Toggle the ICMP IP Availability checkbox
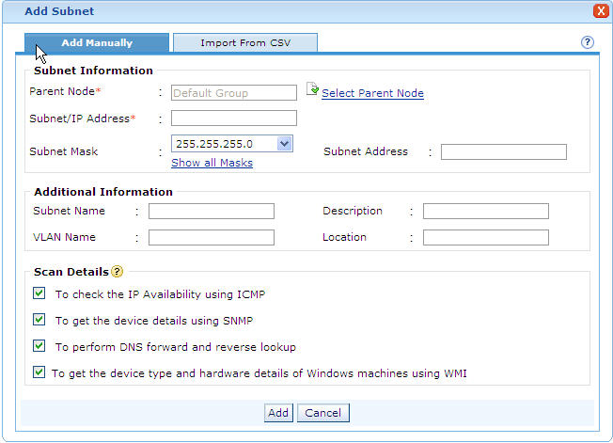The width and height of the screenshot is (613, 443). pos(39,293)
